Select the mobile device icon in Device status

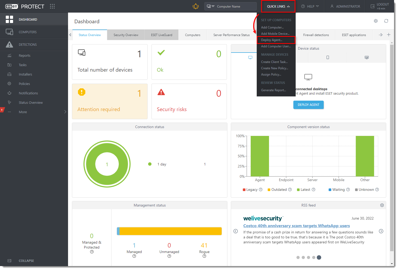[x=328, y=58]
